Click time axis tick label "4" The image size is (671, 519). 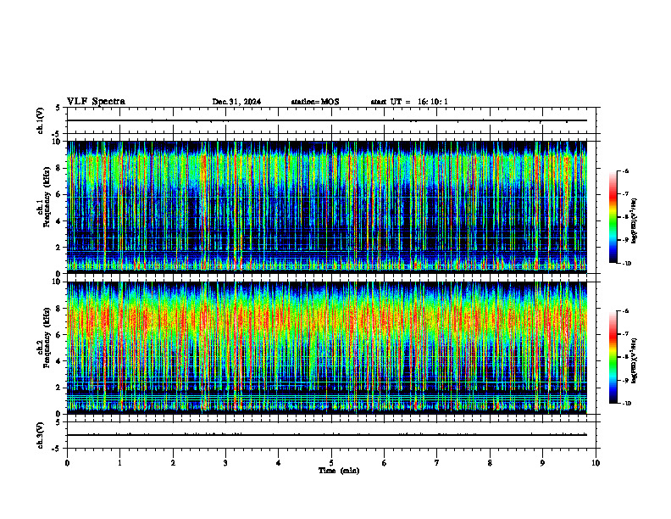click(279, 463)
